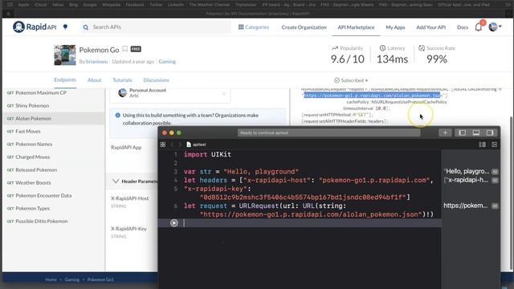The image size is (514, 289).
Task: Open Xcode editor options icon
Action: click(482, 144)
